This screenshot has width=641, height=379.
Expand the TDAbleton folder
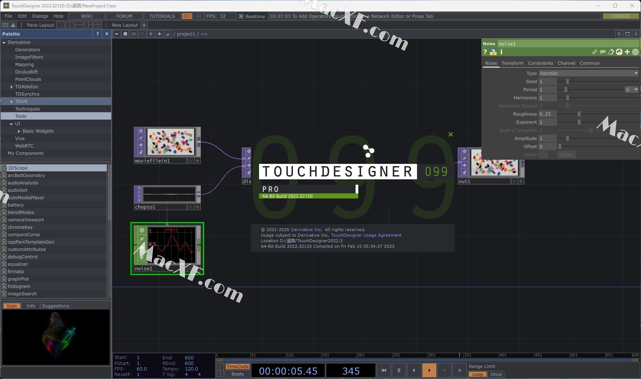pyautogui.click(x=11, y=87)
